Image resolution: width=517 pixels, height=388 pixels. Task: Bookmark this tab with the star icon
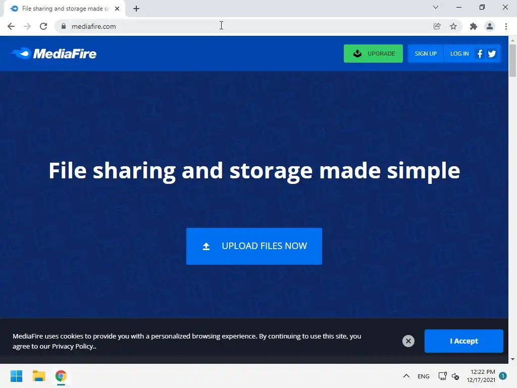[453, 26]
